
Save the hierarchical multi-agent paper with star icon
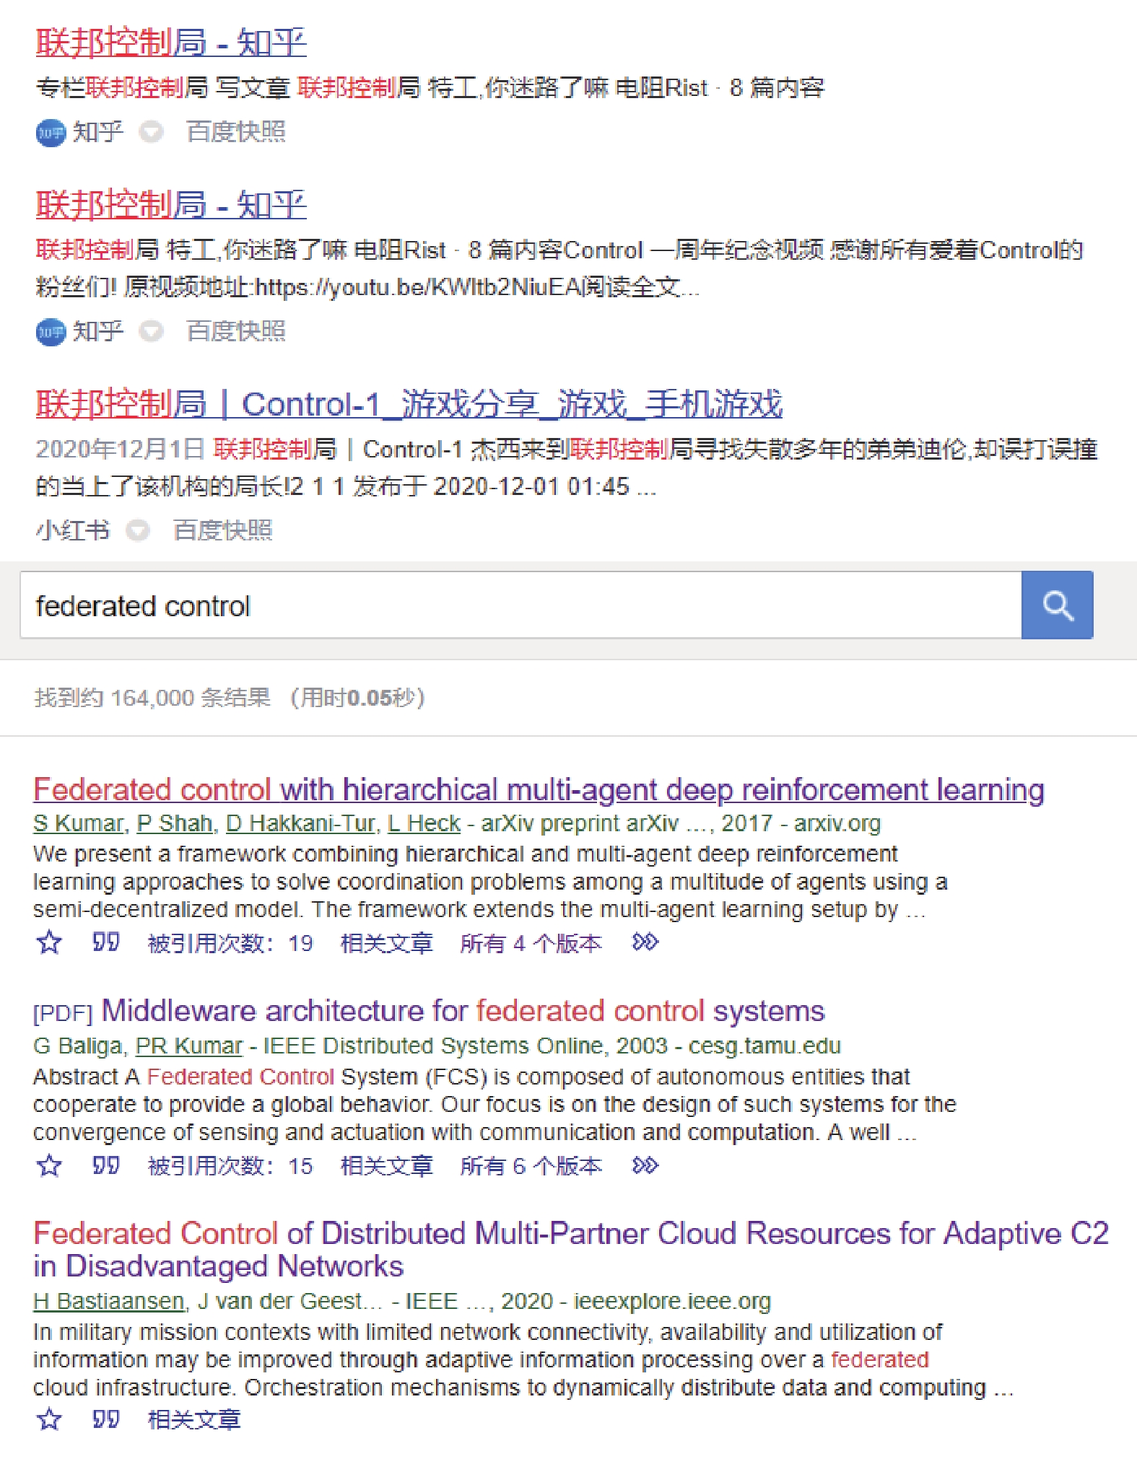click(49, 942)
